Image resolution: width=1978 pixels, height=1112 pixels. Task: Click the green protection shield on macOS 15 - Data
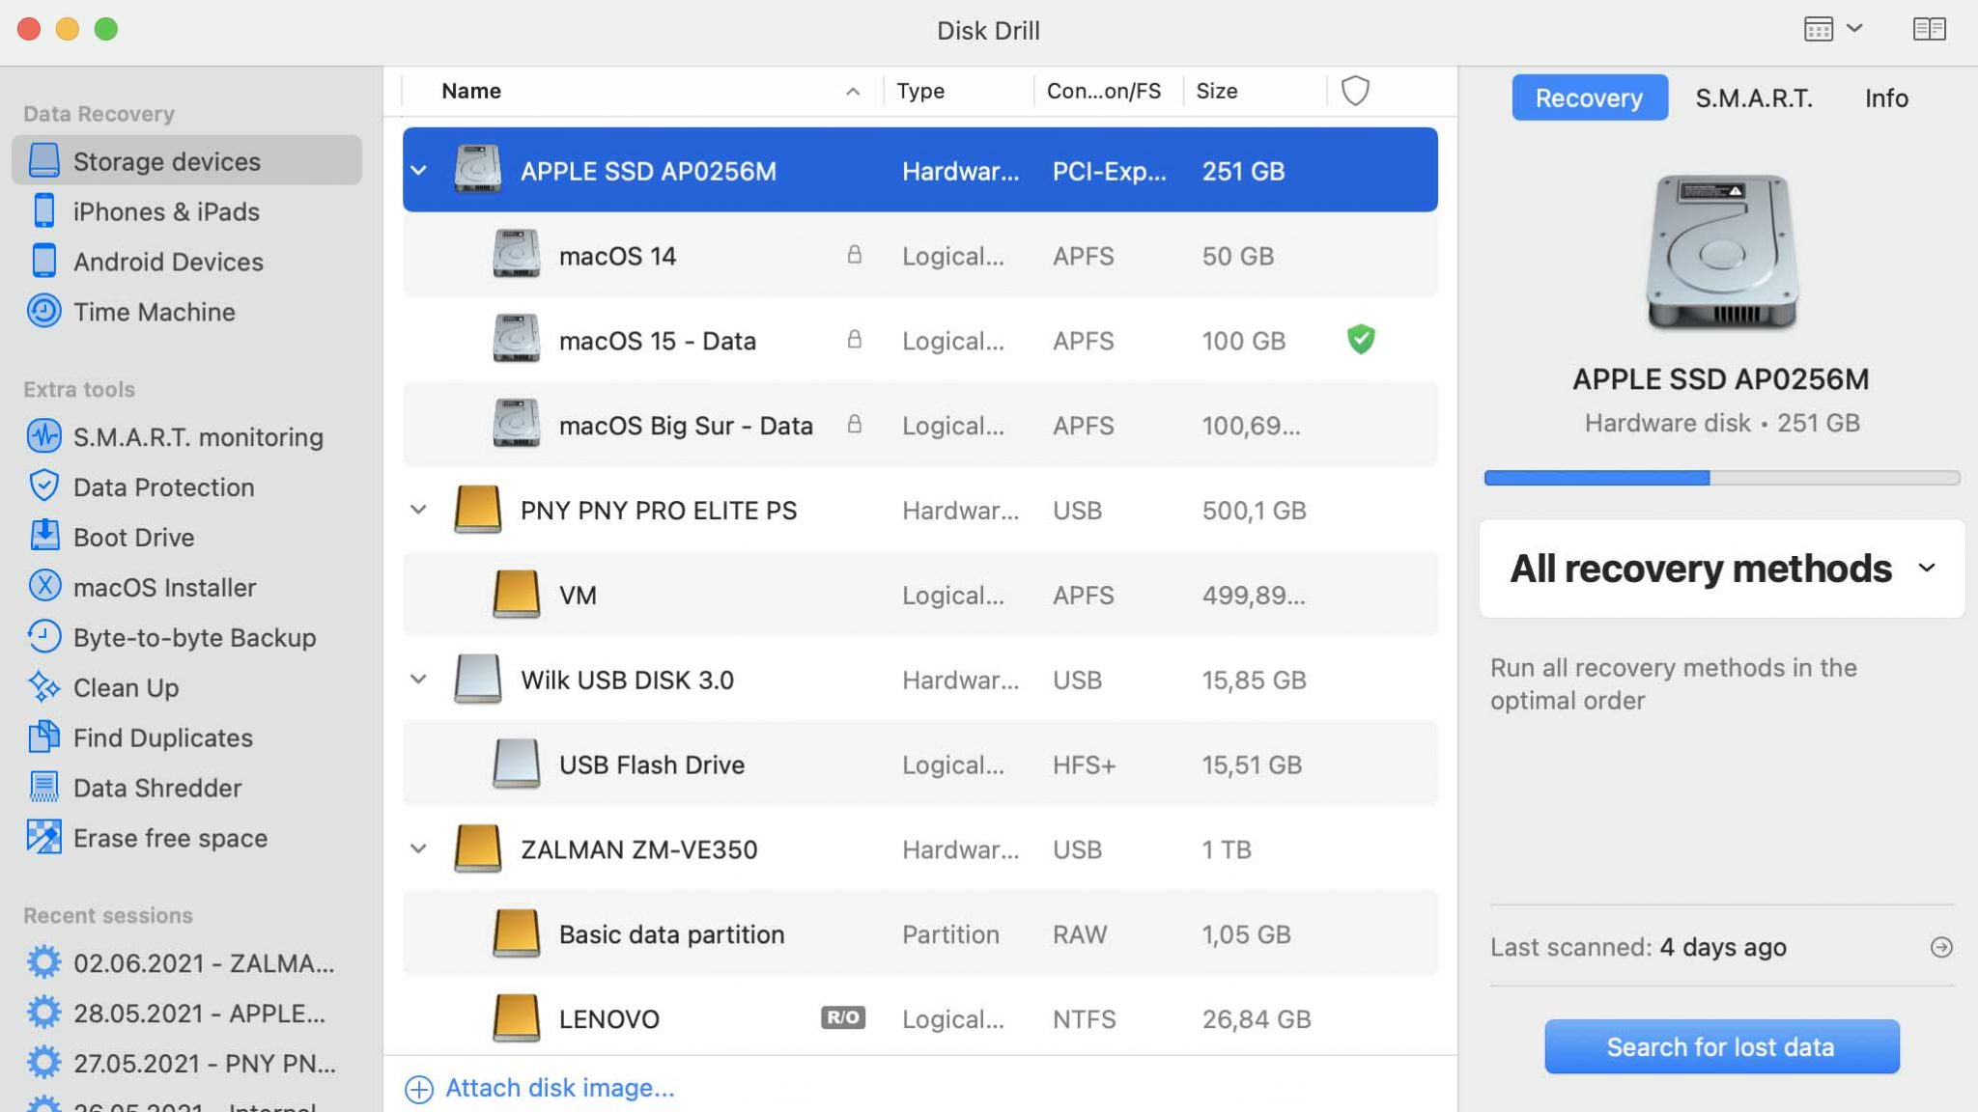click(1360, 340)
